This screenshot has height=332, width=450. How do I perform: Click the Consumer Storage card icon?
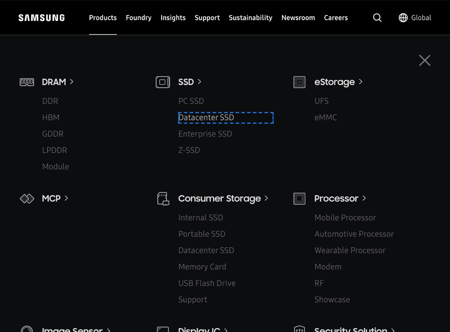point(163,199)
